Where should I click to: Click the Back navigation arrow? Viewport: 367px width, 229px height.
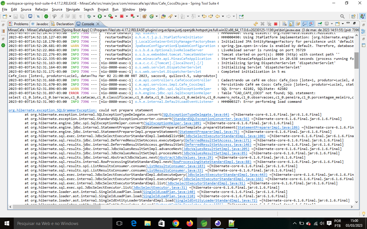click(x=217, y=16)
